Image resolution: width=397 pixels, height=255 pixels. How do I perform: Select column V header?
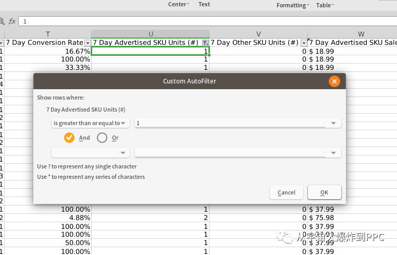coord(258,34)
